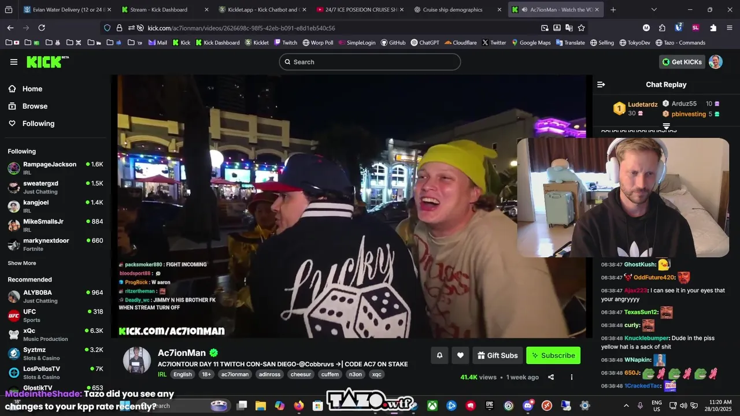
Task: Open the IRL category link
Action: (162, 374)
